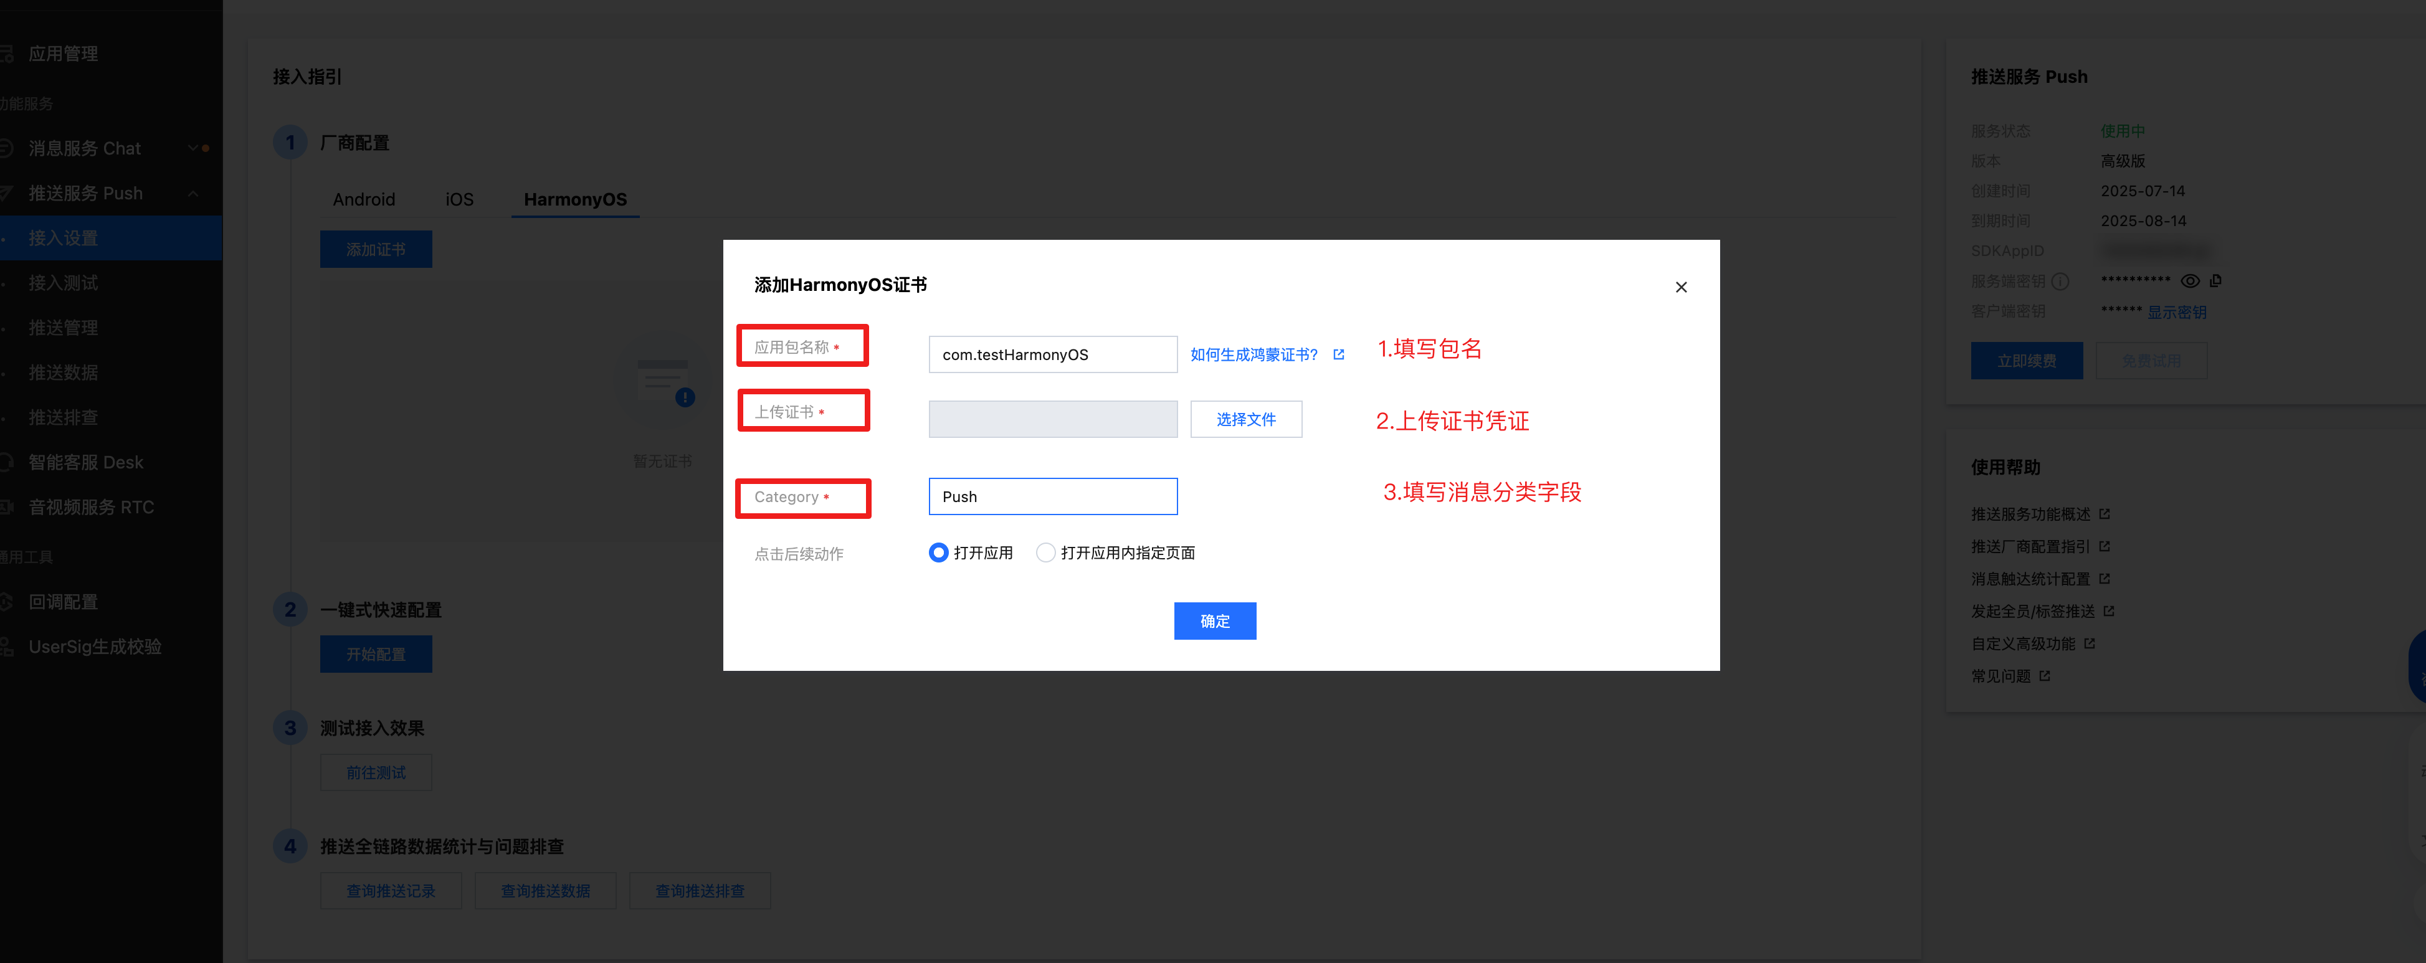This screenshot has width=2426, height=963.
Task: Click 选择文件 to upload certificate
Action: [x=1245, y=420]
